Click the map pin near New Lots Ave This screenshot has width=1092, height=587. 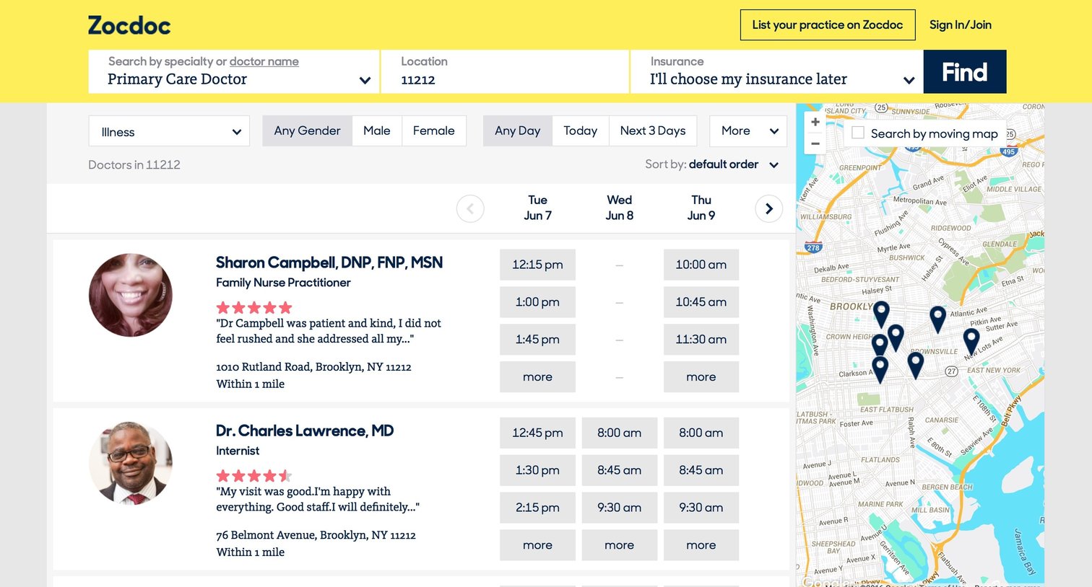click(971, 340)
